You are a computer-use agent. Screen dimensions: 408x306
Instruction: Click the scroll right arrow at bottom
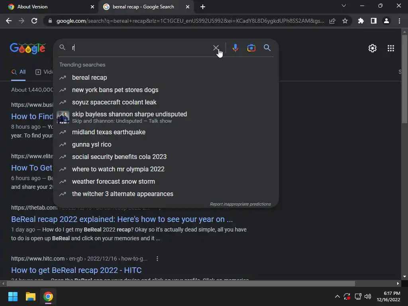pyautogui.click(x=398, y=283)
